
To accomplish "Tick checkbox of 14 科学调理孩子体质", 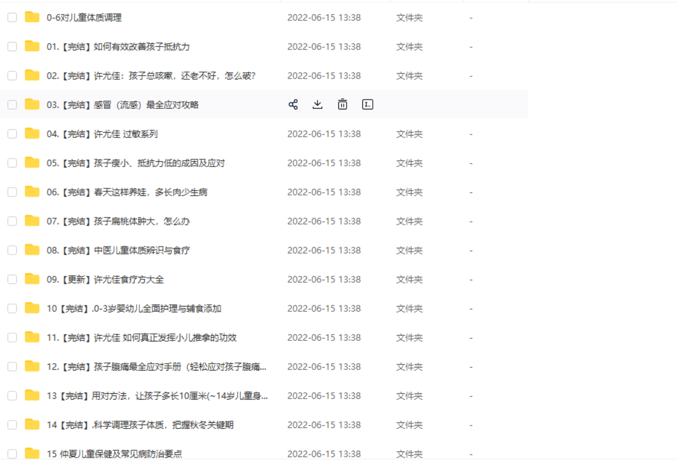I will (x=12, y=425).
